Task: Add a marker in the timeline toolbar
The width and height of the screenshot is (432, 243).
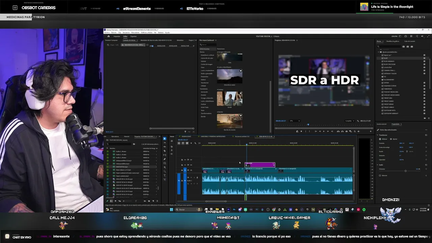Action: [x=191, y=143]
